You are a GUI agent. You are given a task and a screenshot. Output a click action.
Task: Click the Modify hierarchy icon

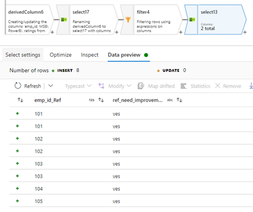point(101,86)
